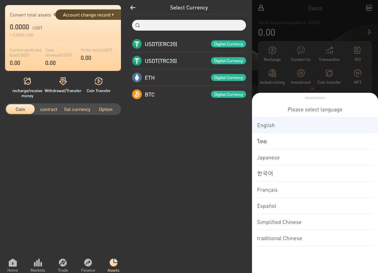Toggle the EN language icon
The width and height of the screenshot is (378, 273).
click(x=369, y=8)
